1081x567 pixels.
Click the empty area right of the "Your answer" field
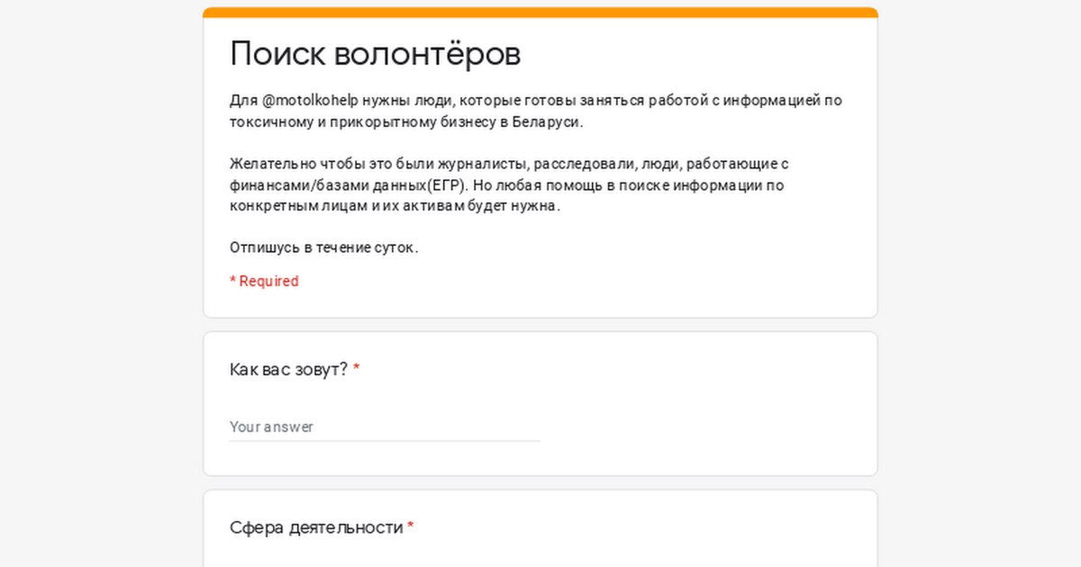[703, 427]
